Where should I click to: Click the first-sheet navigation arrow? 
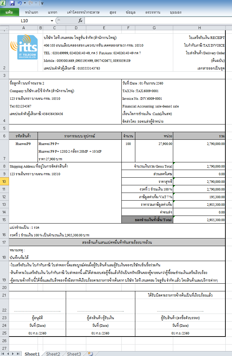[x=3, y=354]
